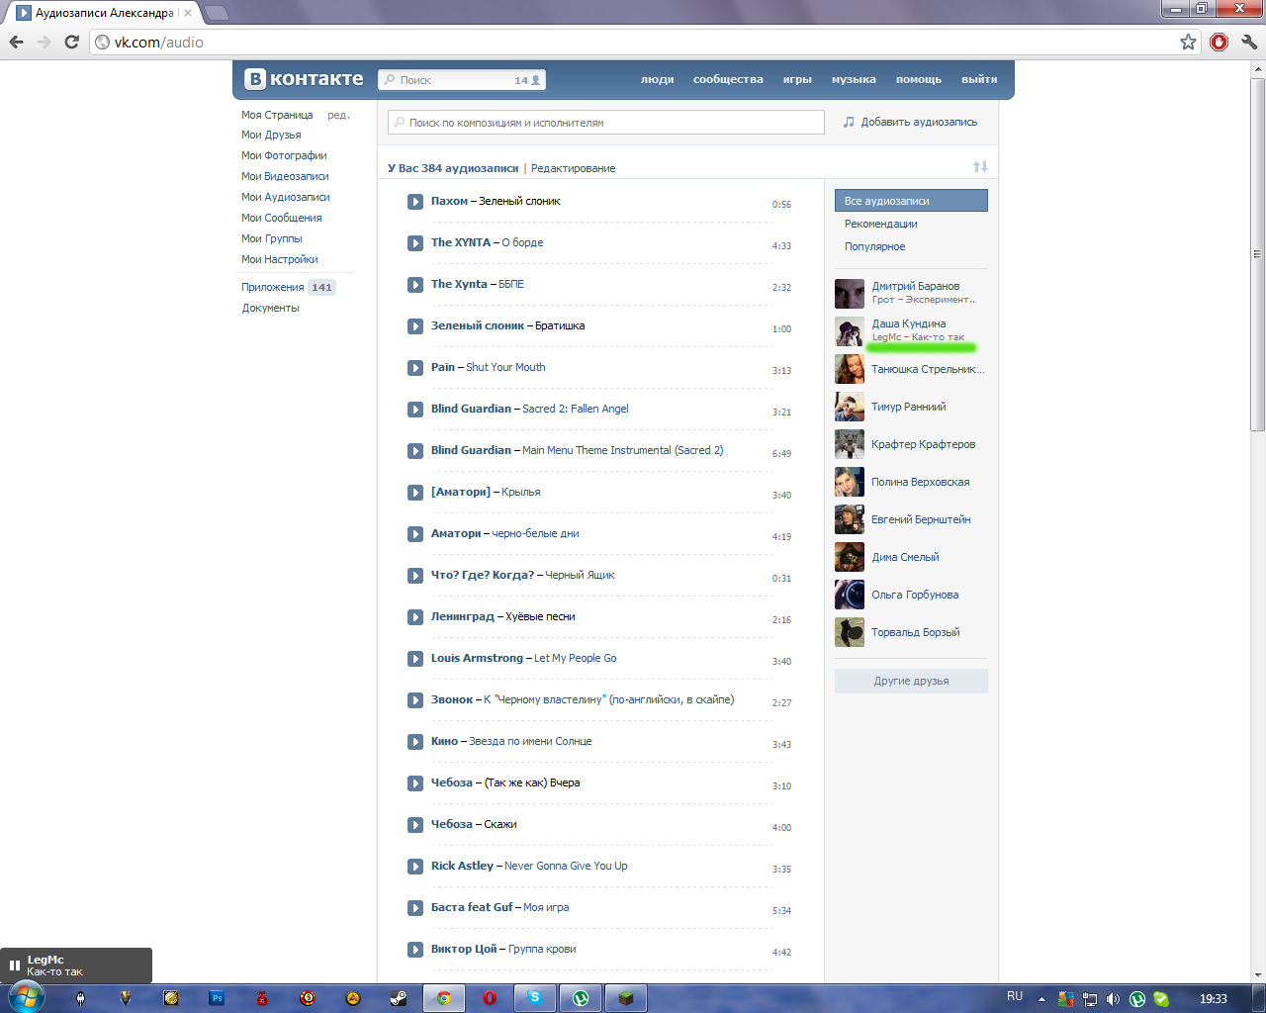Click выйти to log out
The width and height of the screenshot is (1266, 1013).
[979, 79]
